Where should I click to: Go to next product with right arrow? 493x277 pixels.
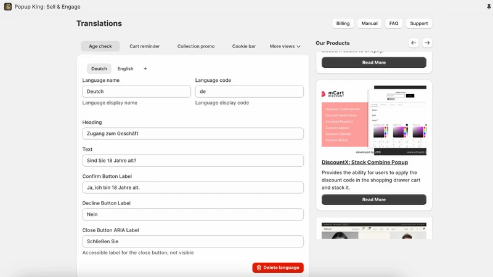click(x=427, y=43)
